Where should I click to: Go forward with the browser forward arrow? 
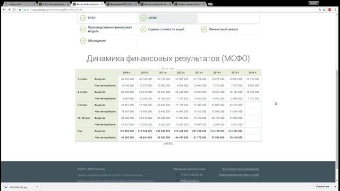[9, 10]
